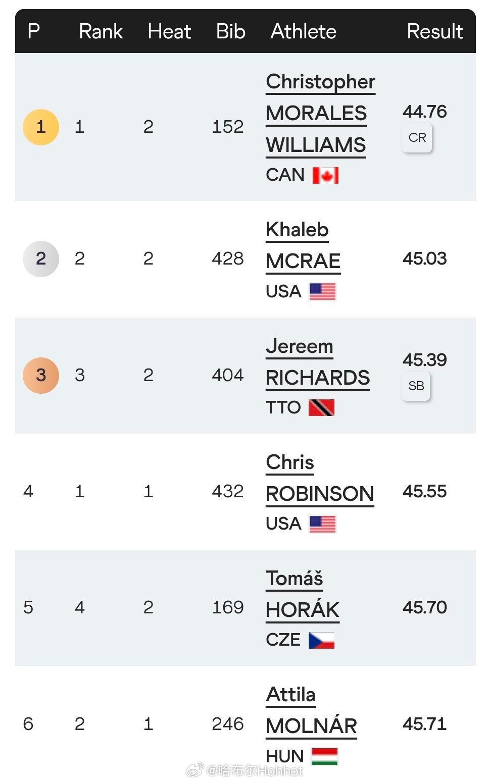
Task: Sort by the Result column header
Action: click(x=434, y=31)
